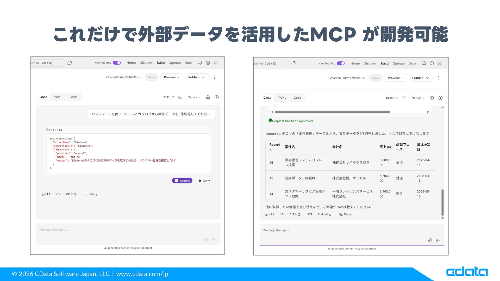Click send arrow in right message box
This screenshot has width=500, height=281.
pos(438,240)
